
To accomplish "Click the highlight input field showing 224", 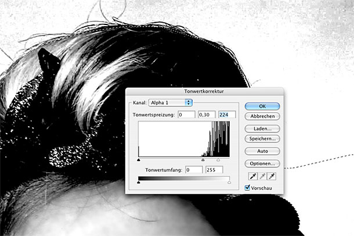I will click(x=227, y=115).
